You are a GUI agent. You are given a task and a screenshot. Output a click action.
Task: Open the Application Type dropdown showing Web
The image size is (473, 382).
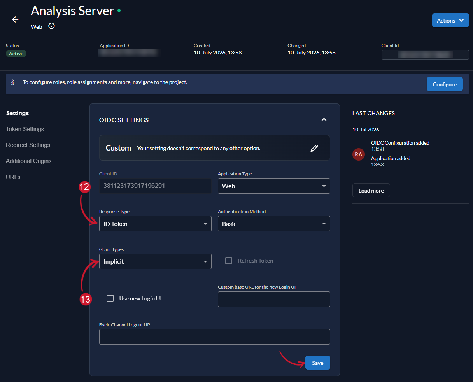[274, 186]
